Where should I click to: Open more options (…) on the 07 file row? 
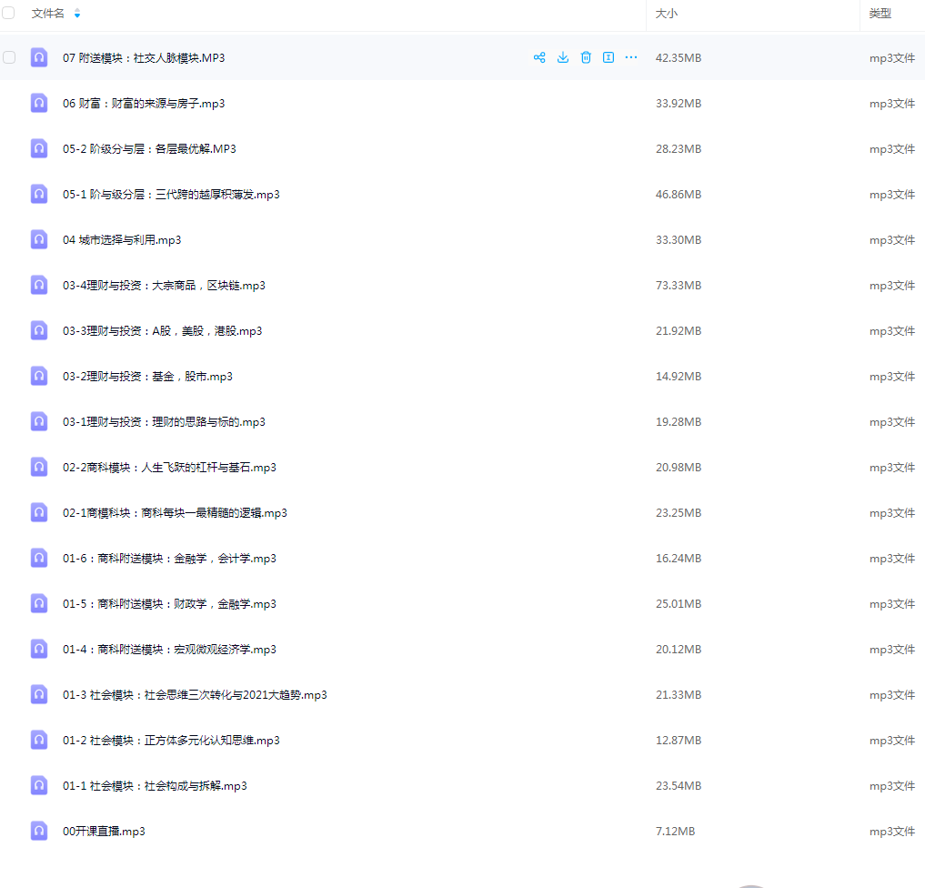631,57
